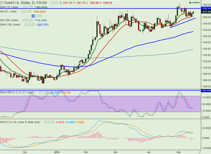Toggle visibility eye for Gold/U.S. Dollar series

pos(53,3)
